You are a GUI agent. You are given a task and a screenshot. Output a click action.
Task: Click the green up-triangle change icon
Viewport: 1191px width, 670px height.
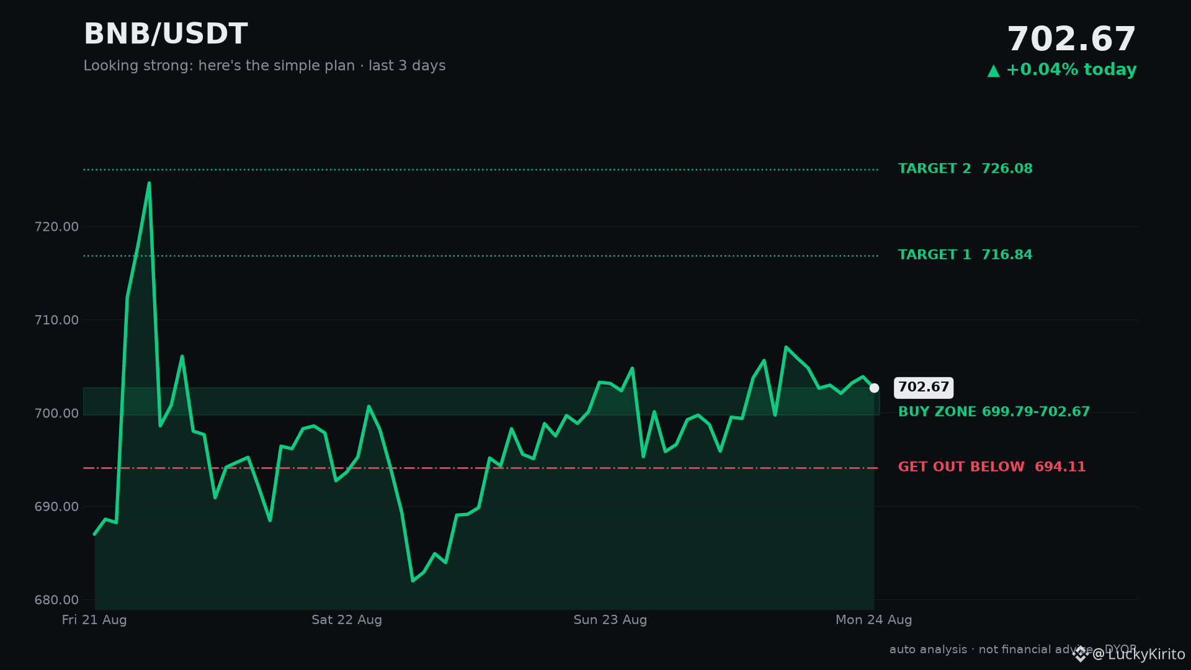994,71
